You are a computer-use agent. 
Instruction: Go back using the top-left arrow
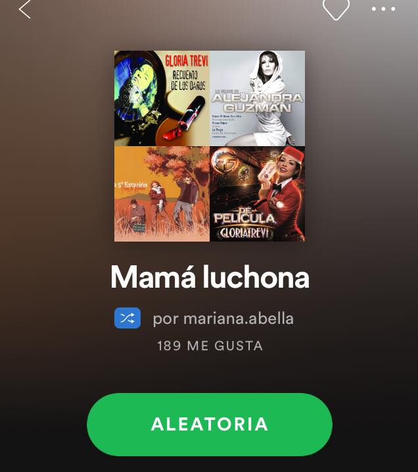tap(24, 9)
